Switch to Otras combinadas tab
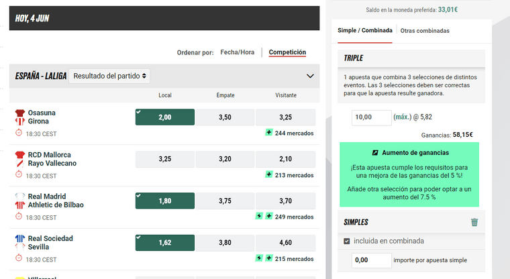 coord(425,31)
